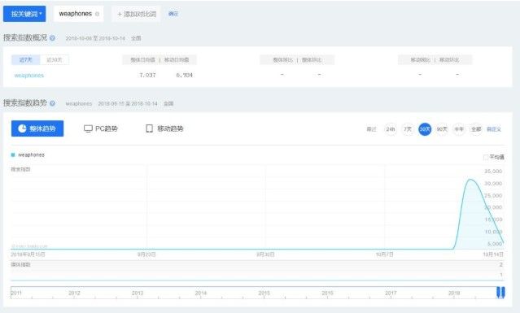Select the 整体趋势 pie chart icon
The width and height of the screenshot is (520, 313).
coord(22,128)
